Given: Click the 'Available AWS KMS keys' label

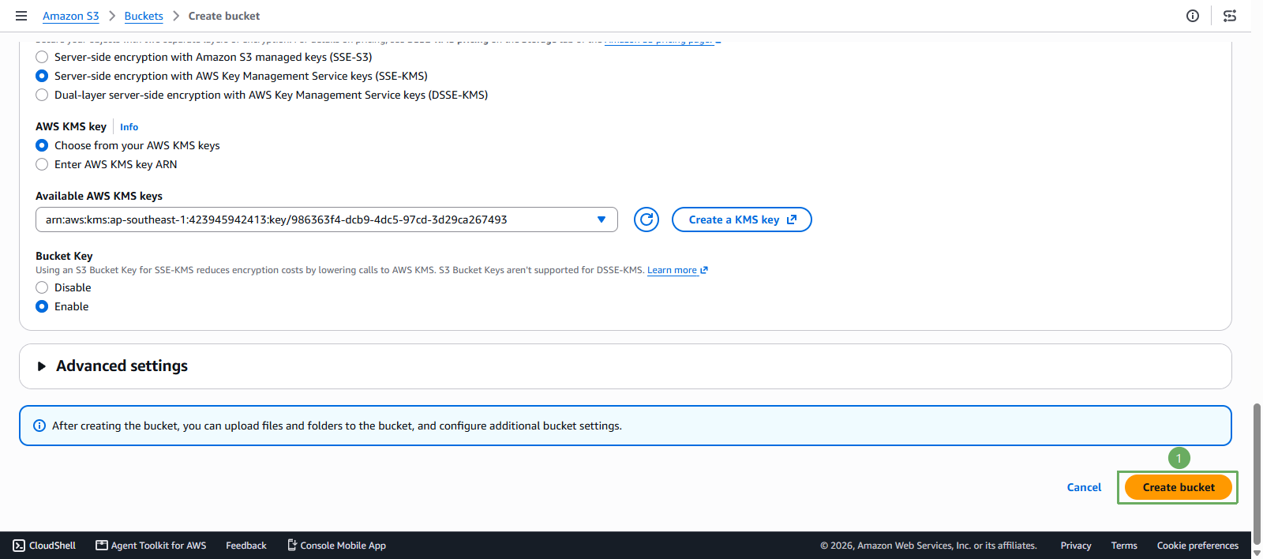Looking at the screenshot, I should [x=99, y=196].
